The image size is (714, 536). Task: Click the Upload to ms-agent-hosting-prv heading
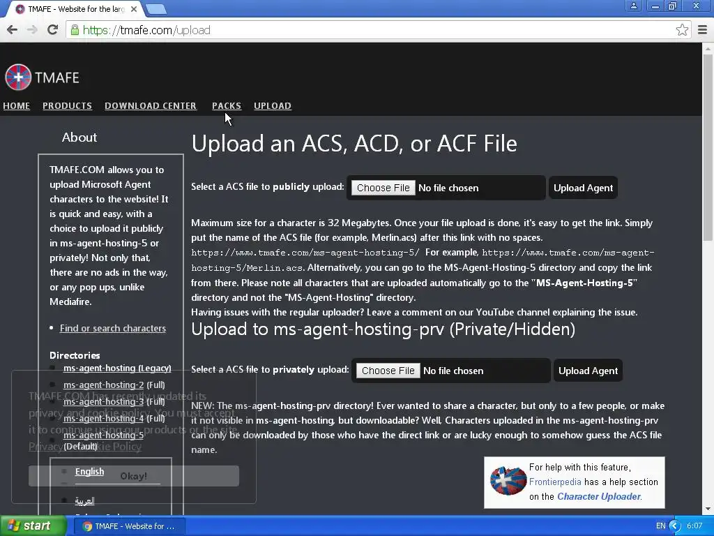pyautogui.click(x=383, y=329)
